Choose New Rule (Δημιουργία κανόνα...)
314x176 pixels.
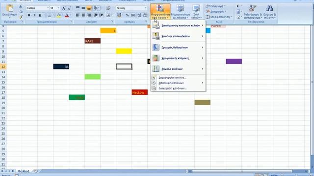click(x=178, y=77)
